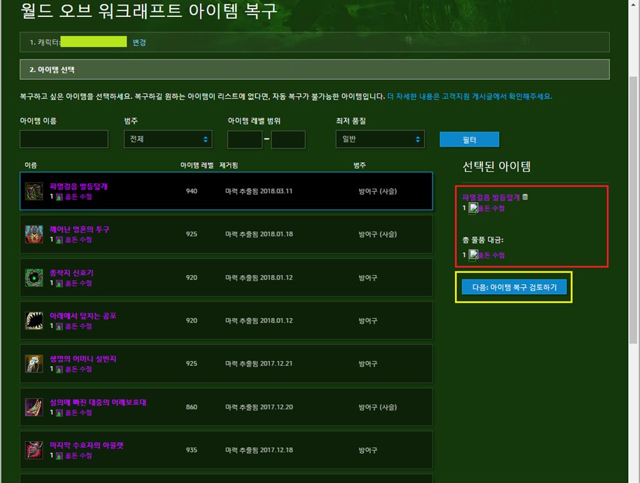Focus the 아이템 이름 text field
The image size is (640, 483).
[x=64, y=139]
